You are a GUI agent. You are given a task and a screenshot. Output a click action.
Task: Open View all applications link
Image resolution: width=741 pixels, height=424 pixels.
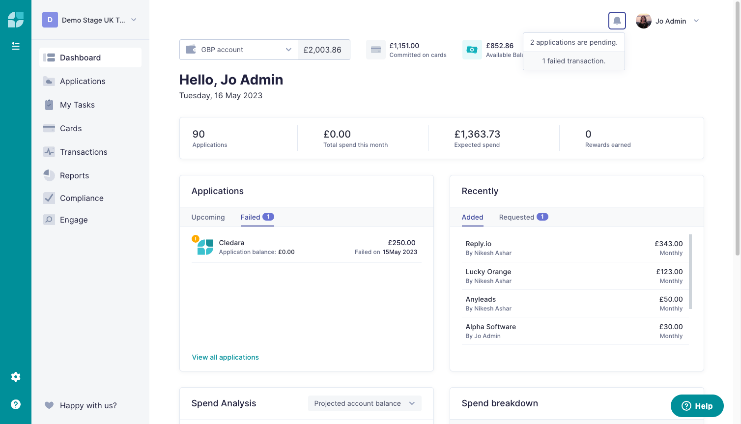(x=225, y=357)
